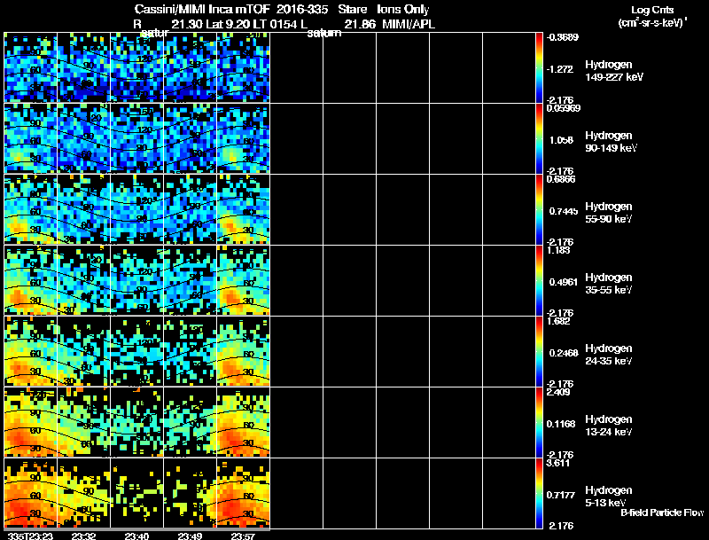Select the 23:23 Hydrogen 24-35 keV image

pyautogui.click(x=31, y=351)
